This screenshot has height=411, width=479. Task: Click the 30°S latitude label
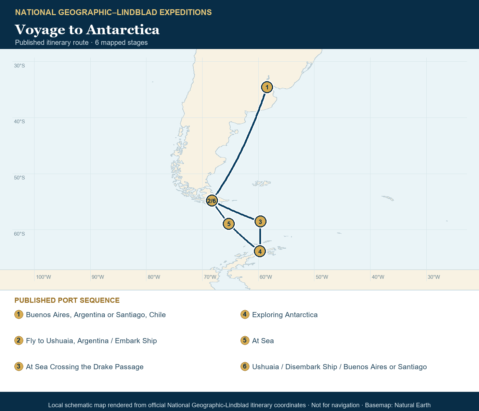click(20, 65)
